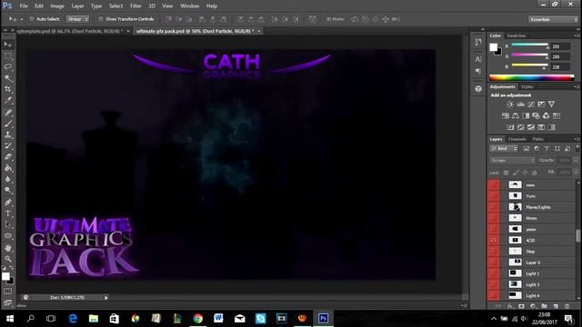This screenshot has width=582, height=327.
Task: Add a Brightness/Contrast adjustment
Action: (510, 104)
